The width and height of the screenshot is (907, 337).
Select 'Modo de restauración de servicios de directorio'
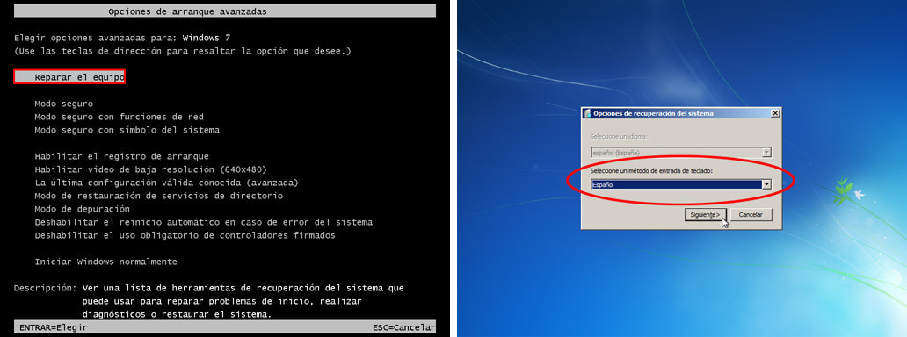(x=158, y=196)
